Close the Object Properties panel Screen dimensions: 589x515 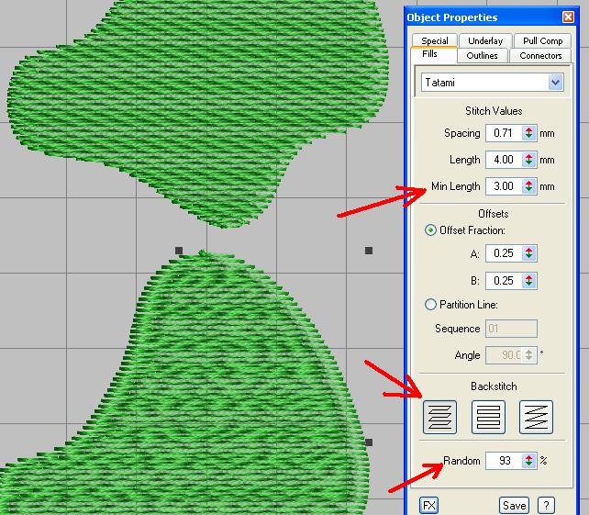click(568, 17)
